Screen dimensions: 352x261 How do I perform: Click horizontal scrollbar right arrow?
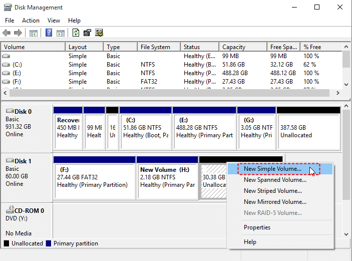pos(337,93)
